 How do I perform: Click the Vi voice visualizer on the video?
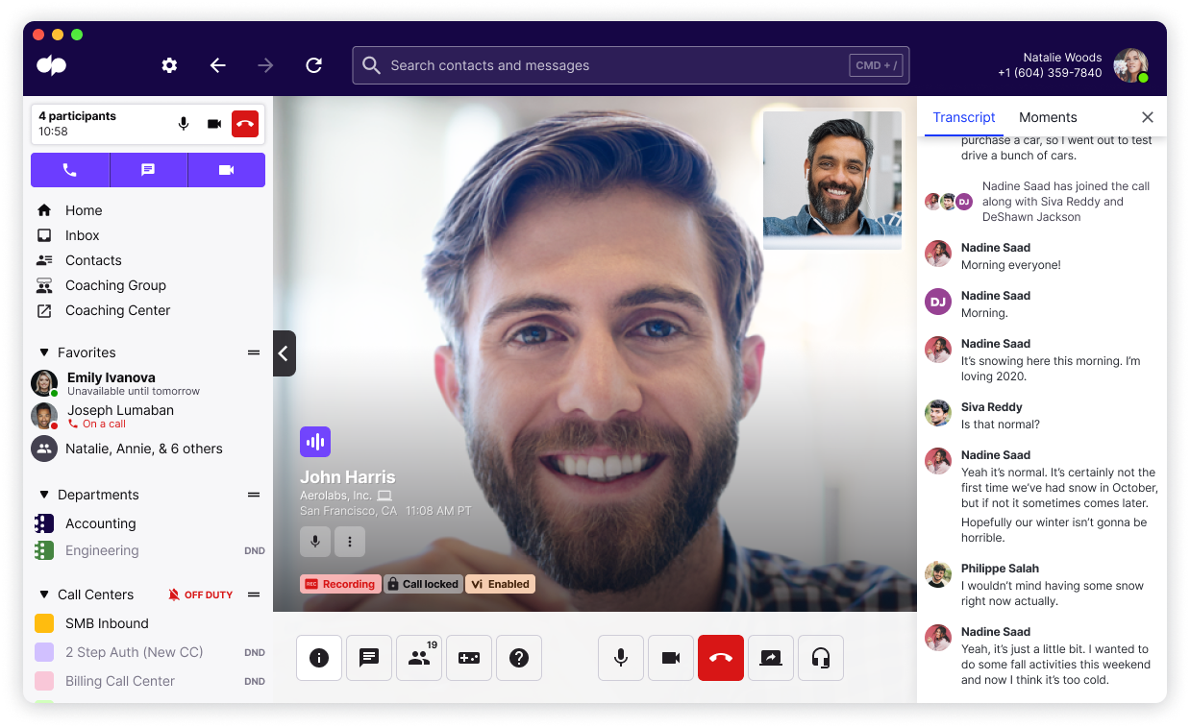click(315, 442)
